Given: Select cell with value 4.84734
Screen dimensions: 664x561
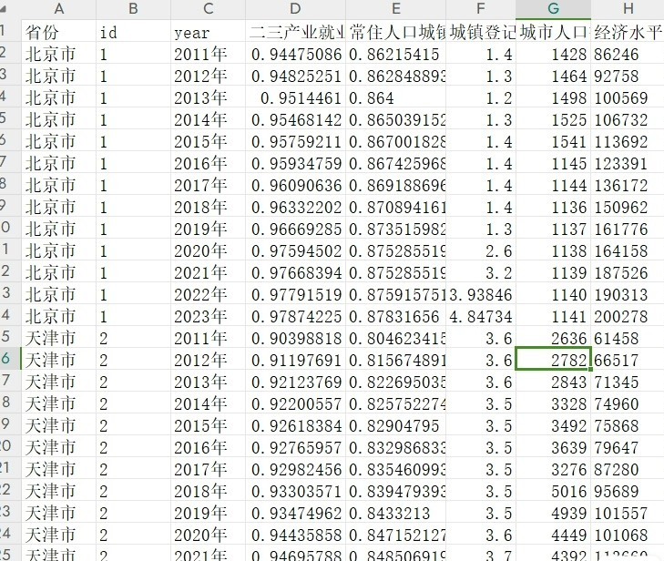Looking at the screenshot, I should coord(481,317).
